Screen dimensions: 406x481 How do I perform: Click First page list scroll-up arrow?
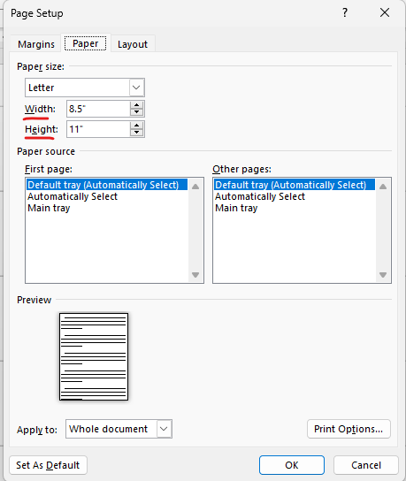click(195, 187)
